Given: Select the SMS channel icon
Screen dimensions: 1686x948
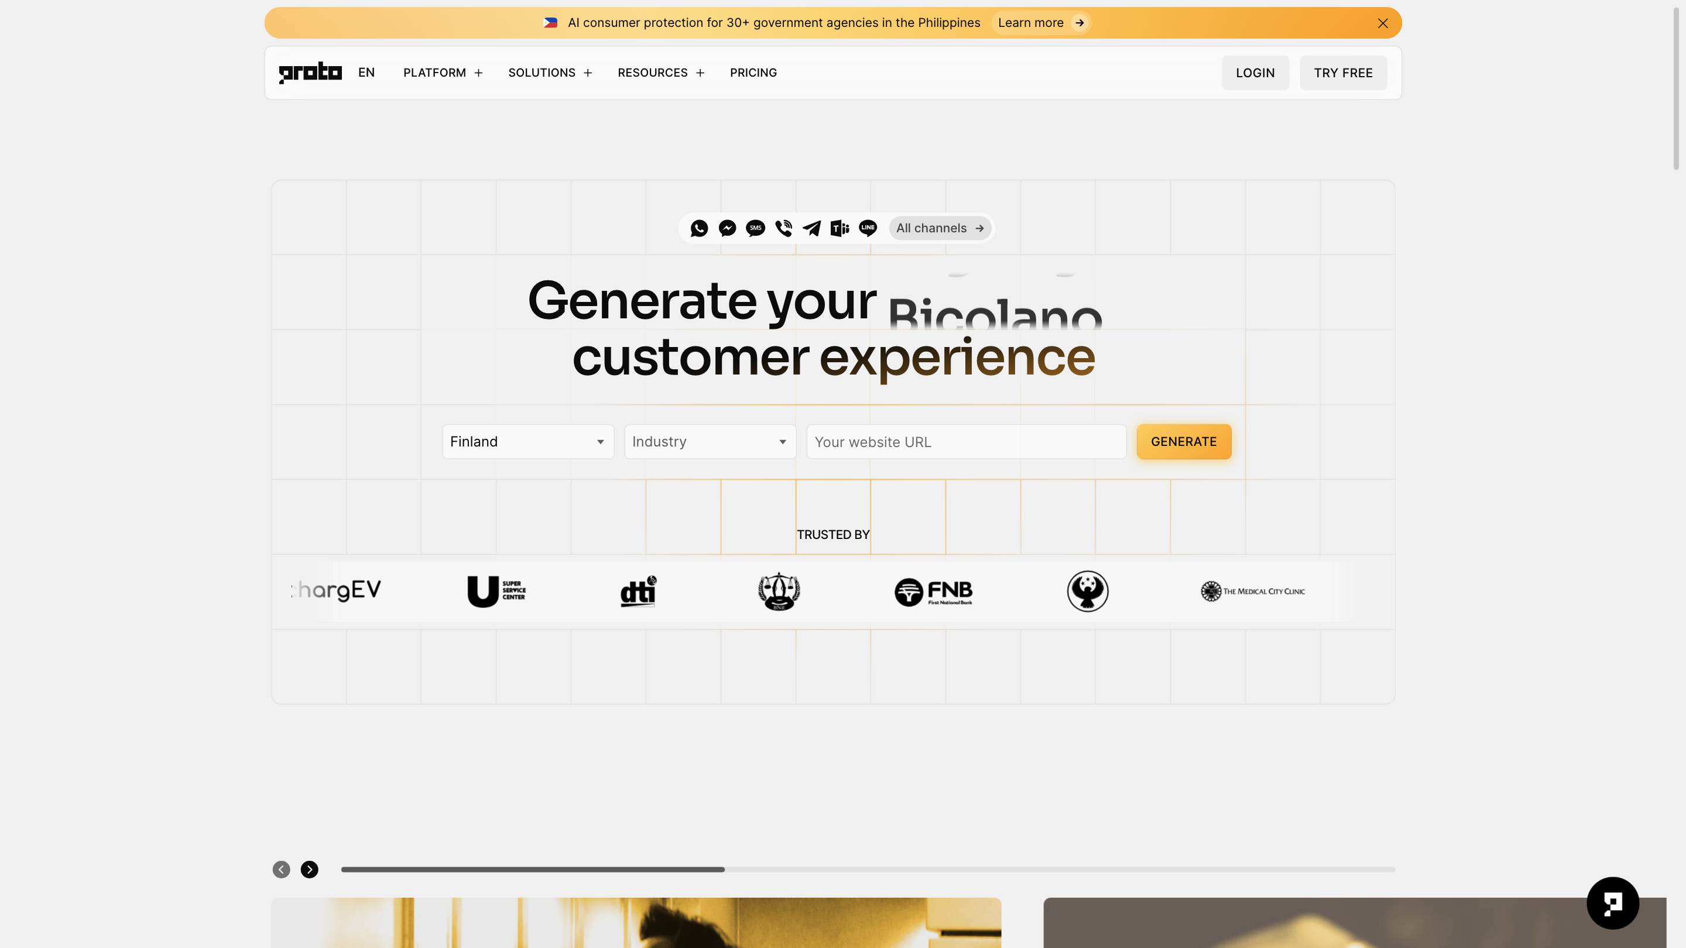Looking at the screenshot, I should [x=755, y=228].
